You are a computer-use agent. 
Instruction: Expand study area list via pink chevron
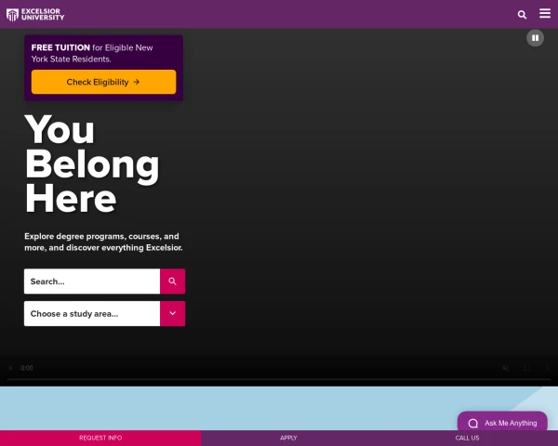click(172, 314)
